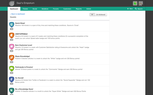Open the Be a Knowledge Guru! quest title

pos(24,89)
